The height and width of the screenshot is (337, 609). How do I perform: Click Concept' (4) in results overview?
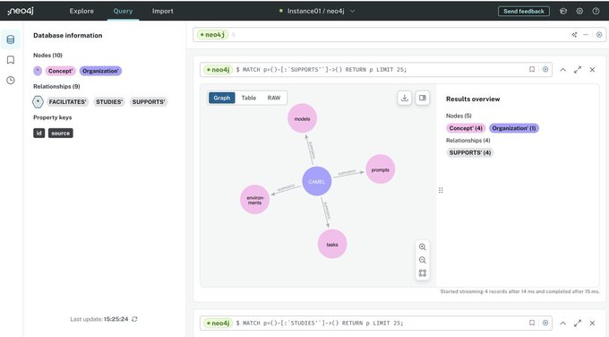(466, 128)
